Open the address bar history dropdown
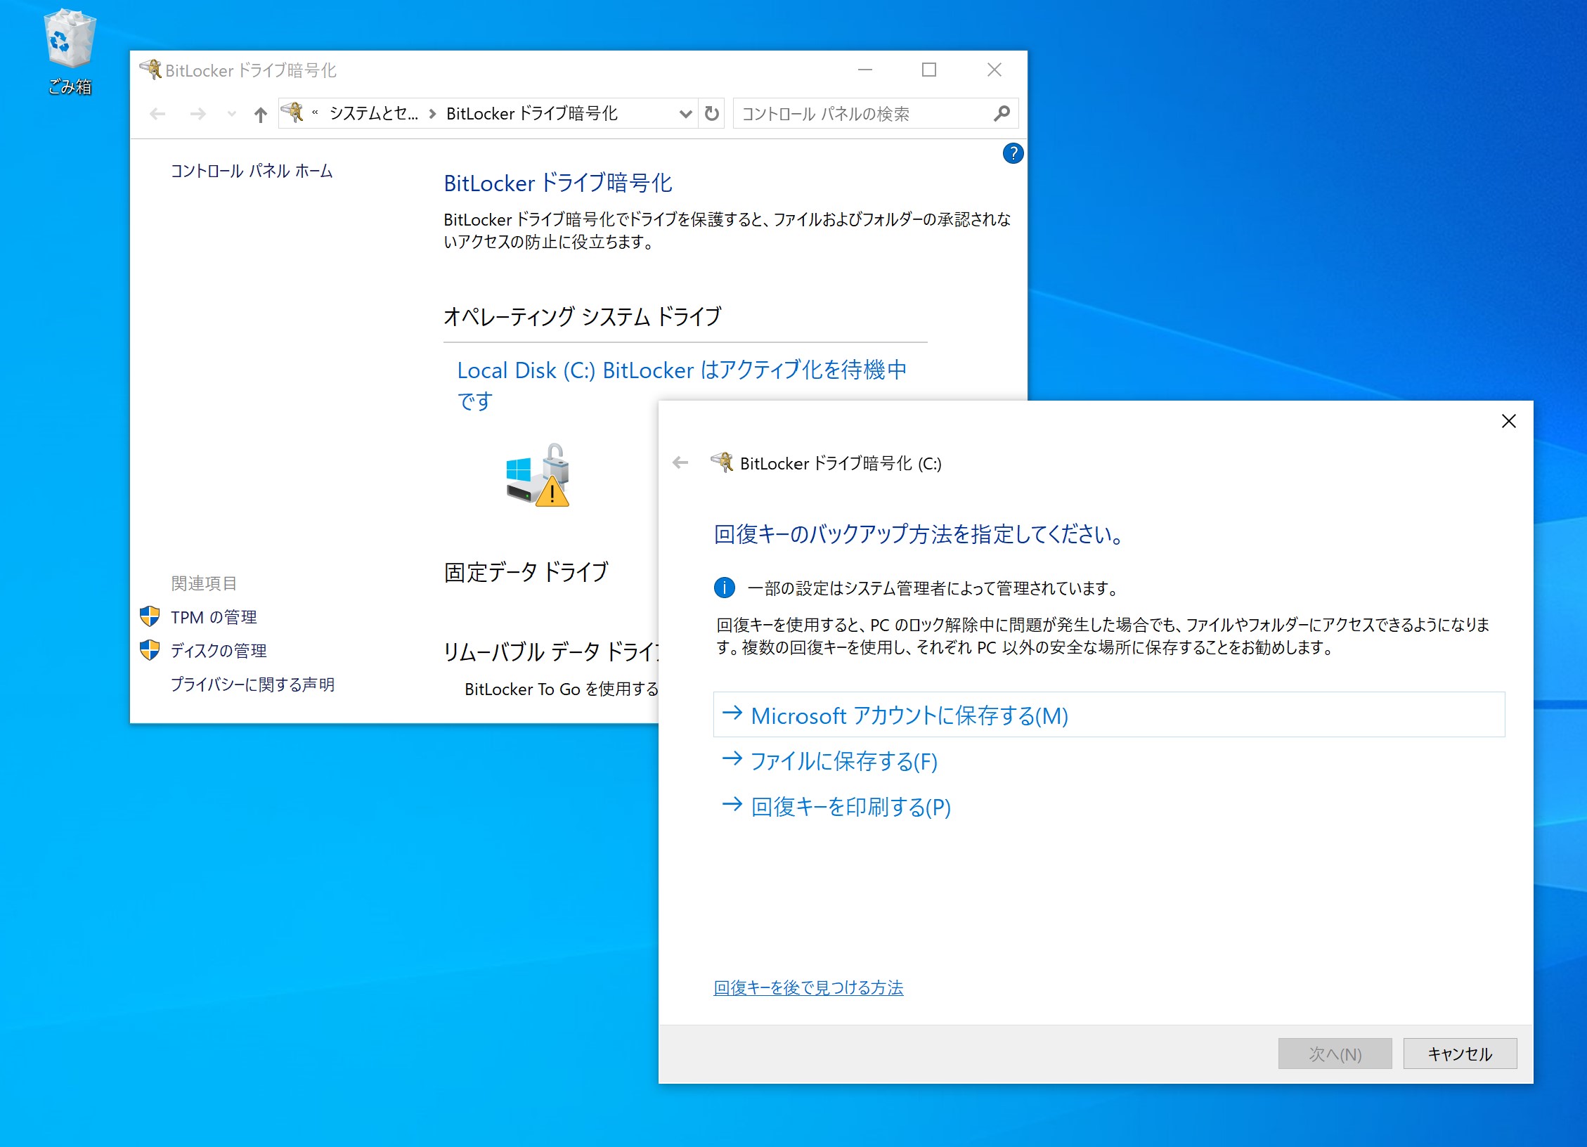Image resolution: width=1587 pixels, height=1147 pixels. click(684, 113)
